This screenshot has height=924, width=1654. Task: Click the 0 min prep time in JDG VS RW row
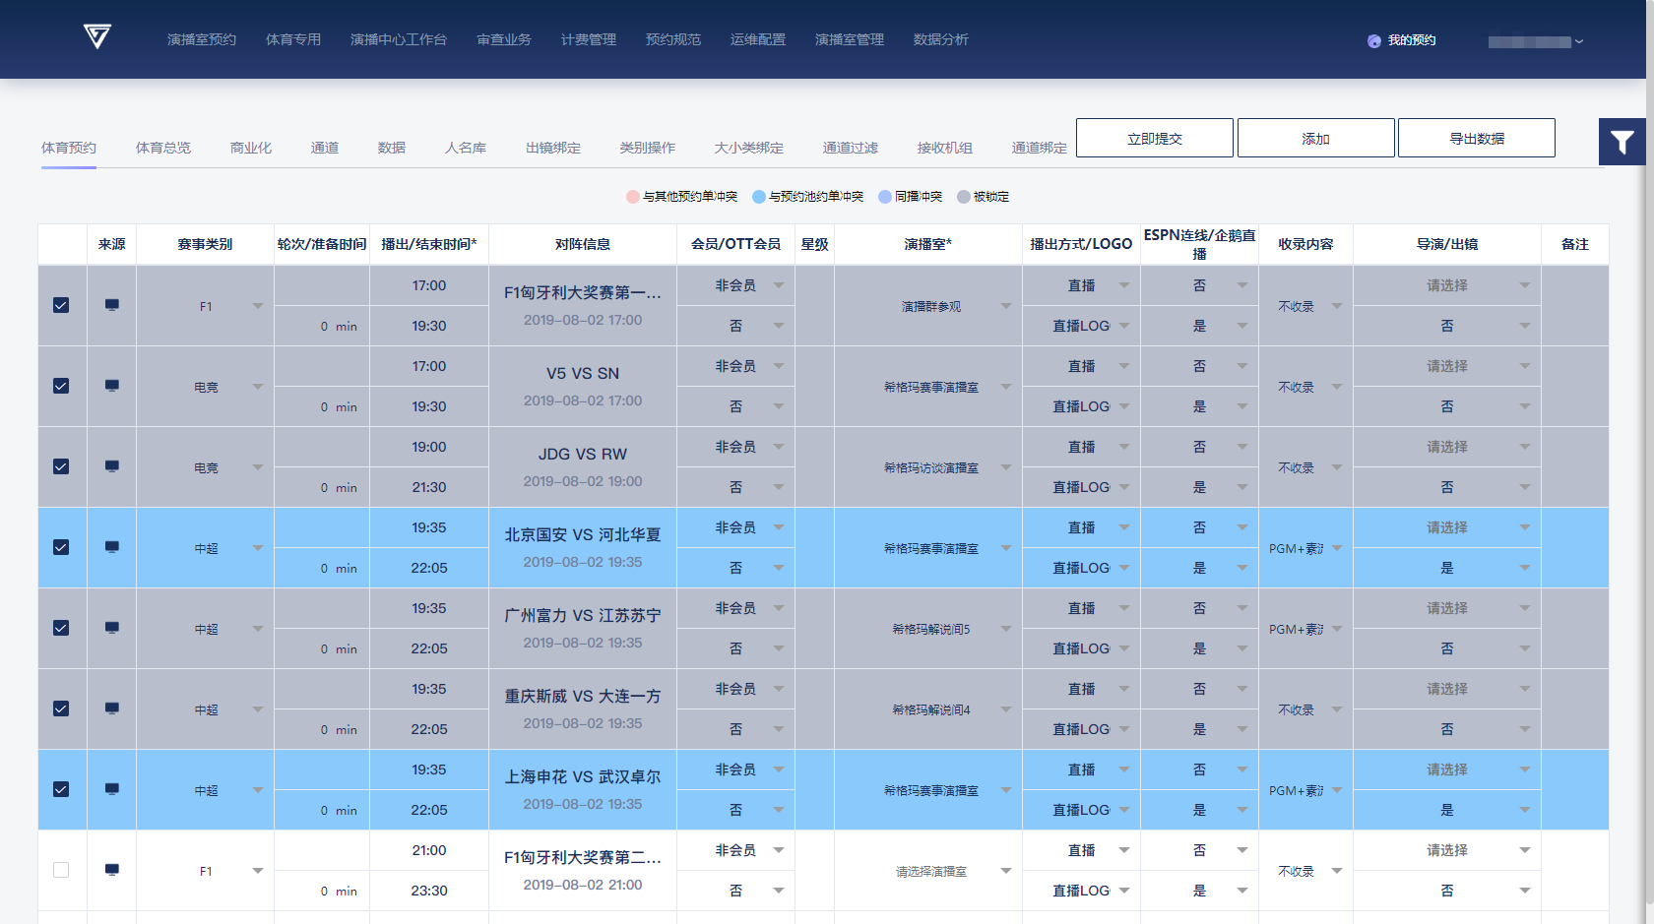(x=339, y=487)
